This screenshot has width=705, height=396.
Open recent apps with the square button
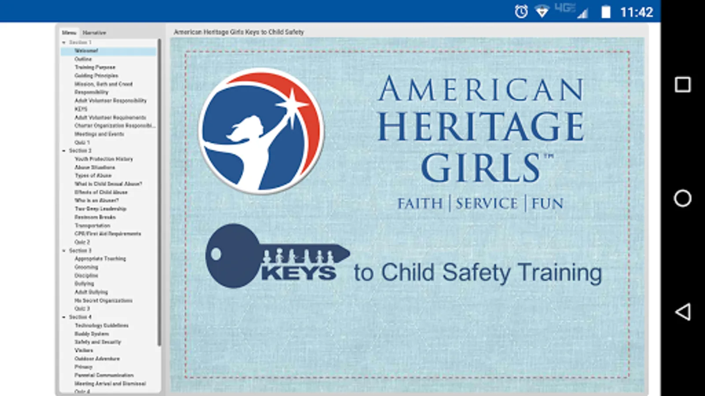[683, 84]
